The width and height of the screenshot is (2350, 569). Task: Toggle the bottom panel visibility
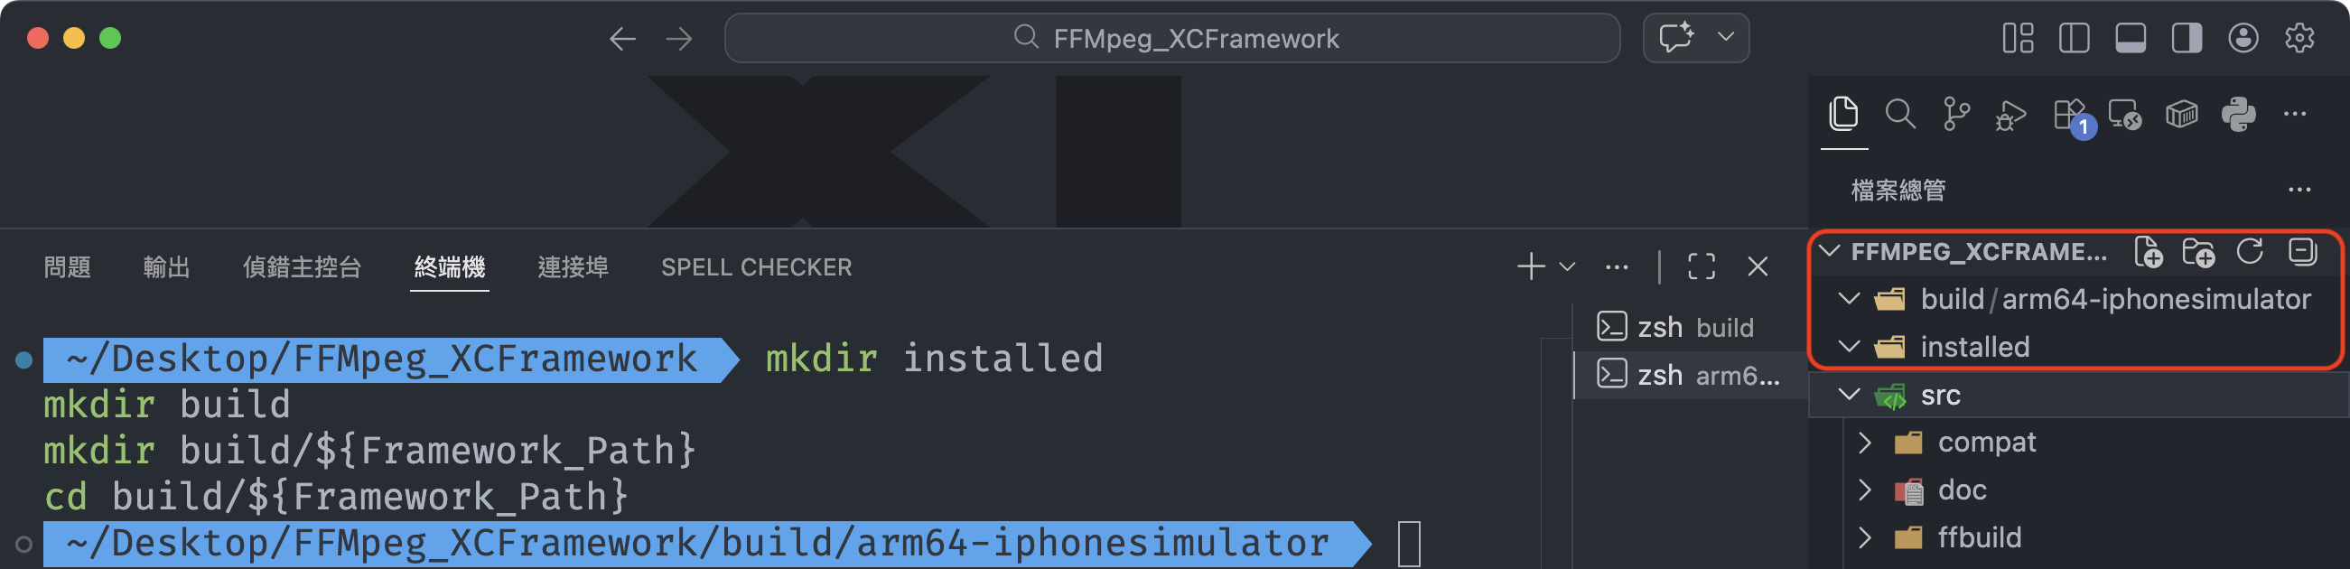tap(2131, 38)
